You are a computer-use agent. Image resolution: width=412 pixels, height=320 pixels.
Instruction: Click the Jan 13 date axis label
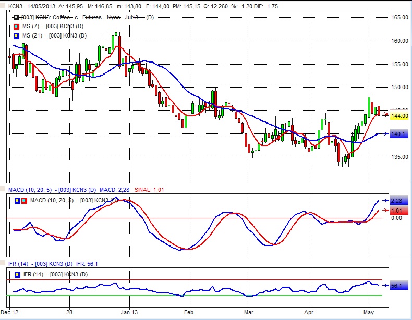pyautogui.click(x=129, y=313)
